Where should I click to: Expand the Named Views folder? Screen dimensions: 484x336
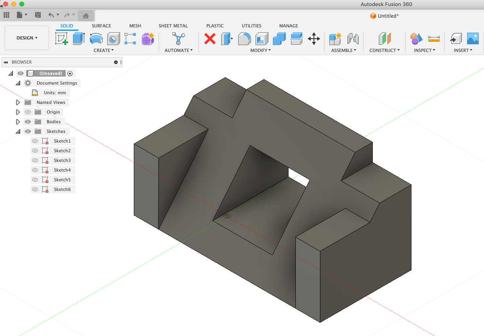[x=18, y=102]
